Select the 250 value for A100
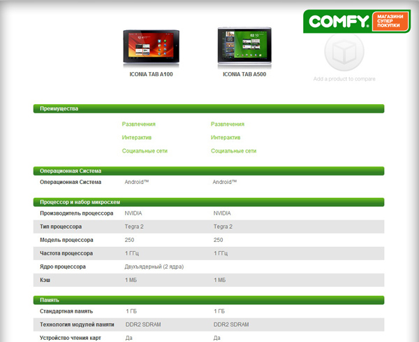Screen dimensions: 419x342 [x=129, y=240]
